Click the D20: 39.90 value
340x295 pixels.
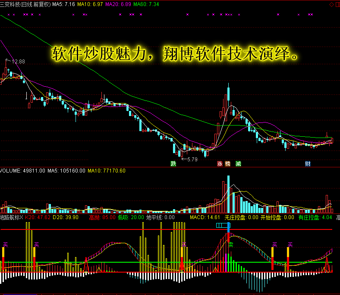pos(66,217)
